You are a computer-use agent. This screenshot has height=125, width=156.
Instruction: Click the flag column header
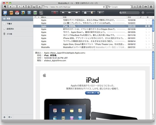tap(35, 17)
